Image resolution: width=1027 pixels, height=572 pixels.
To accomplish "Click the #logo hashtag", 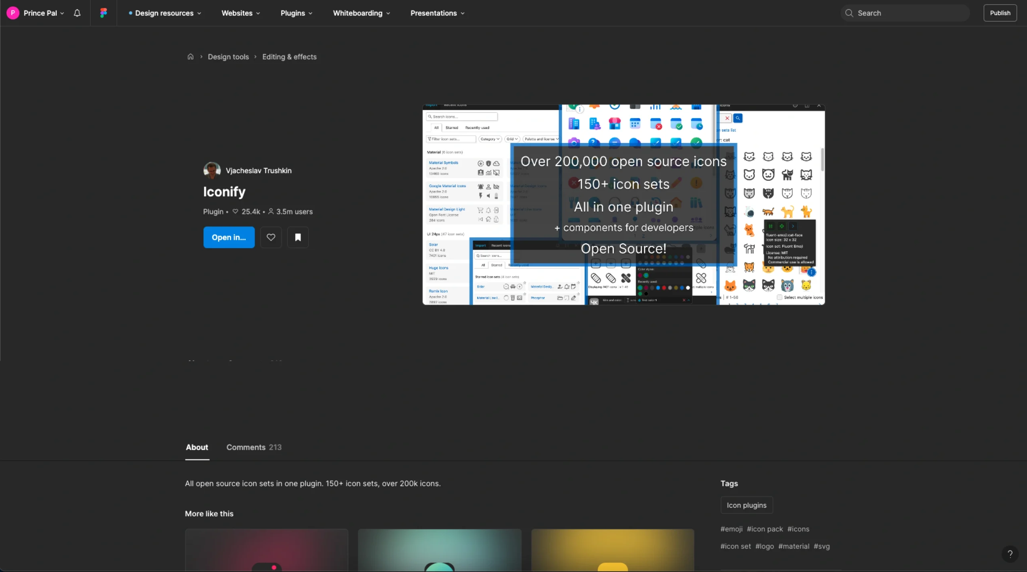I will [765, 546].
